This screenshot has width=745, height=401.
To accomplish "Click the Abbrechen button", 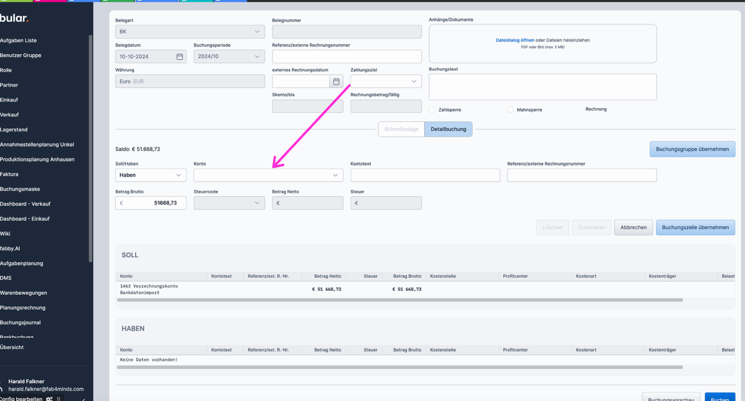I will pos(633,227).
